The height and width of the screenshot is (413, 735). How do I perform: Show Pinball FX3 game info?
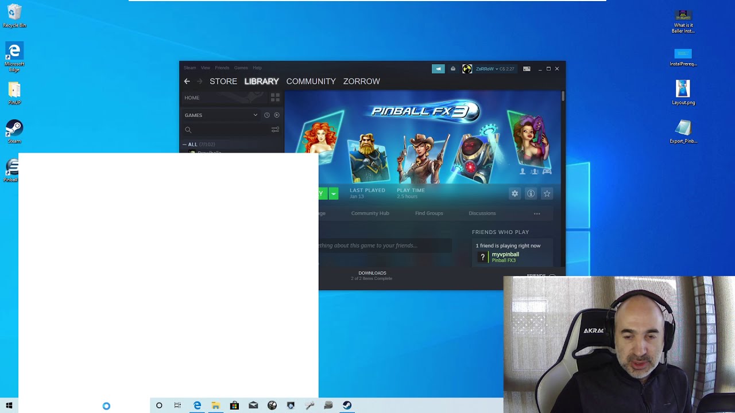(531, 194)
